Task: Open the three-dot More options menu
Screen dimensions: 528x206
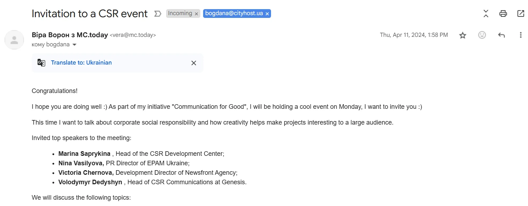Action: 521,35
